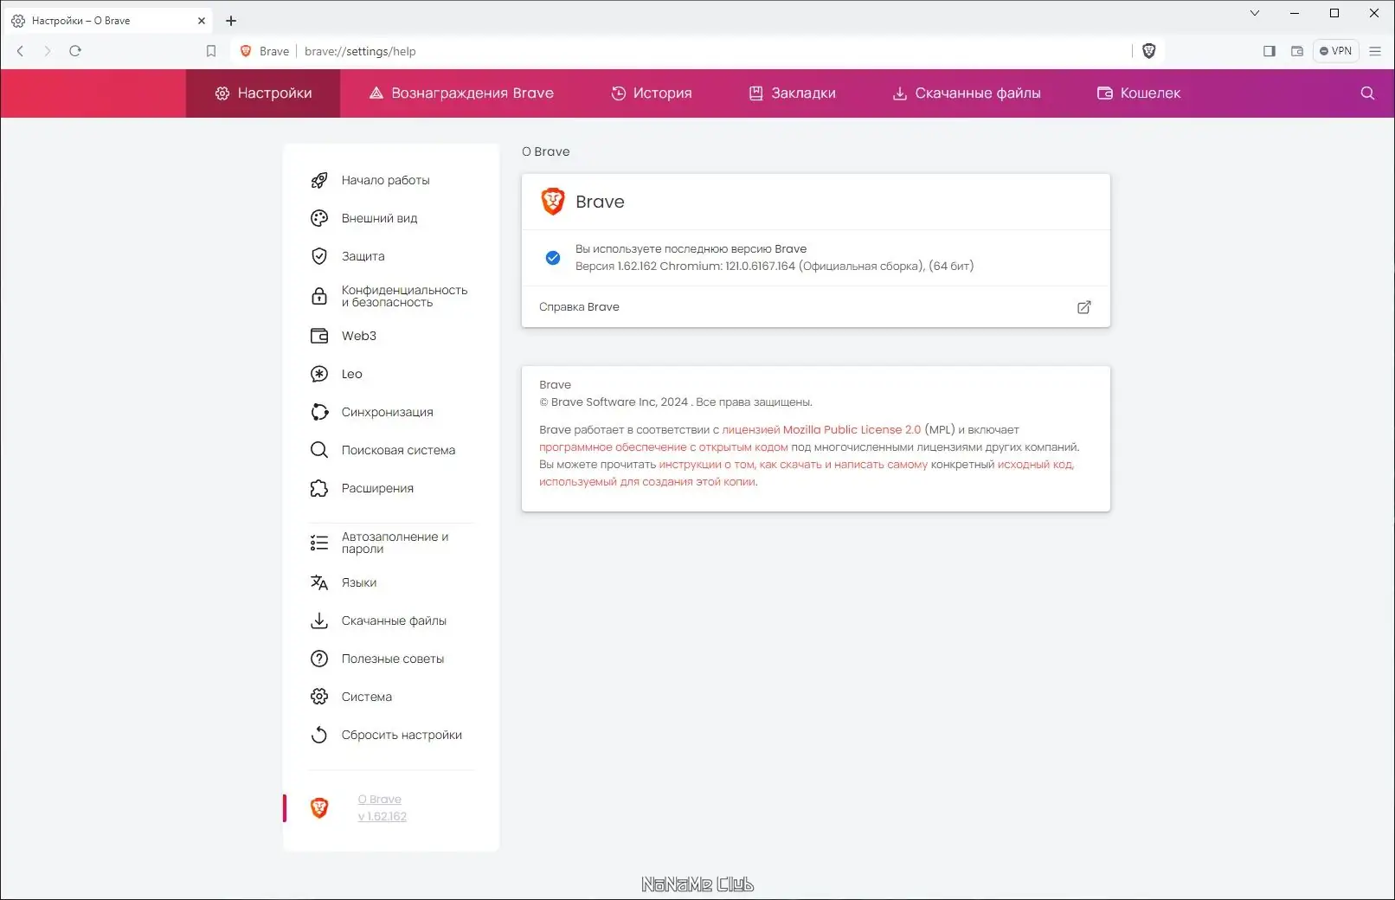1395x900 pixels.
Task: Click the question mark icon for Полезные советы
Action: [x=319, y=659]
